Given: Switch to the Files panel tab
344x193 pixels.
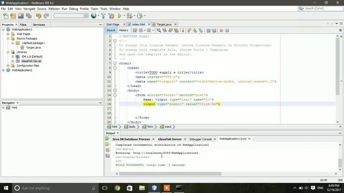Looking at the screenshot, I should 23,25.
